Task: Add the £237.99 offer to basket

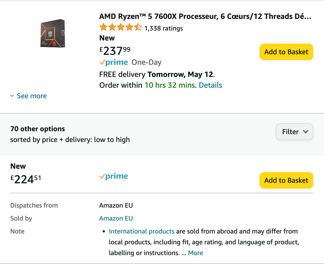Action: 286,52
